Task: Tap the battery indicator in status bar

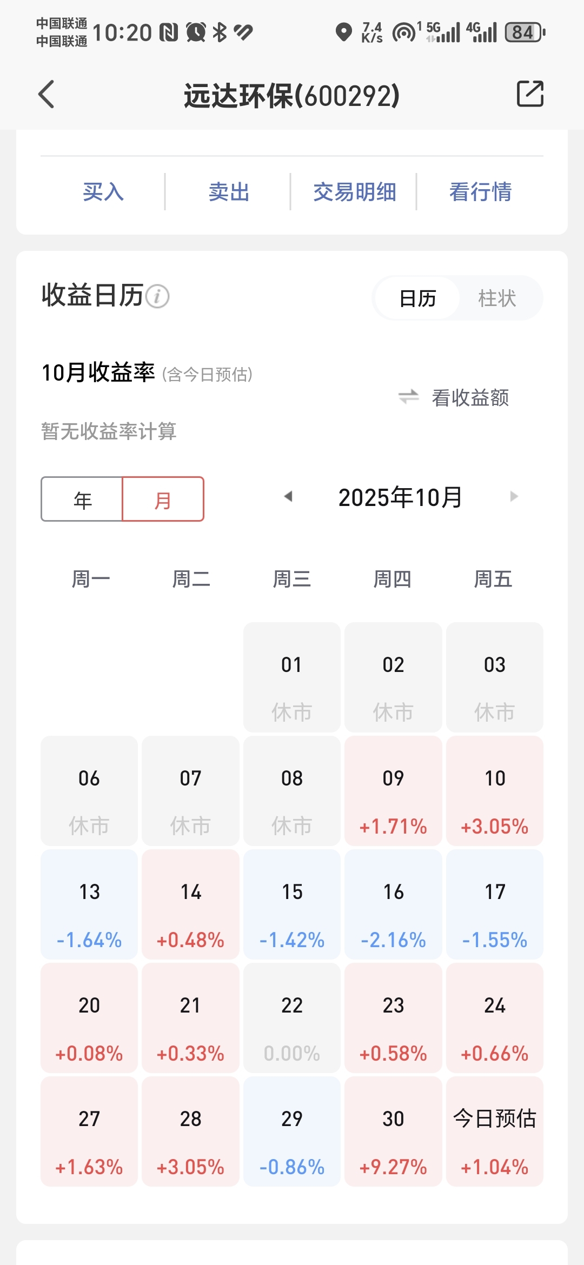Action: (525, 32)
